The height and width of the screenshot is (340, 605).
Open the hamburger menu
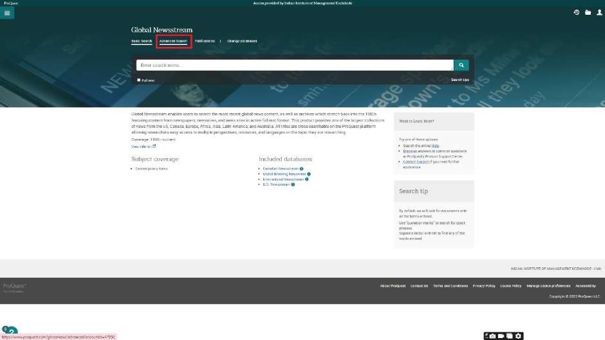point(7,13)
